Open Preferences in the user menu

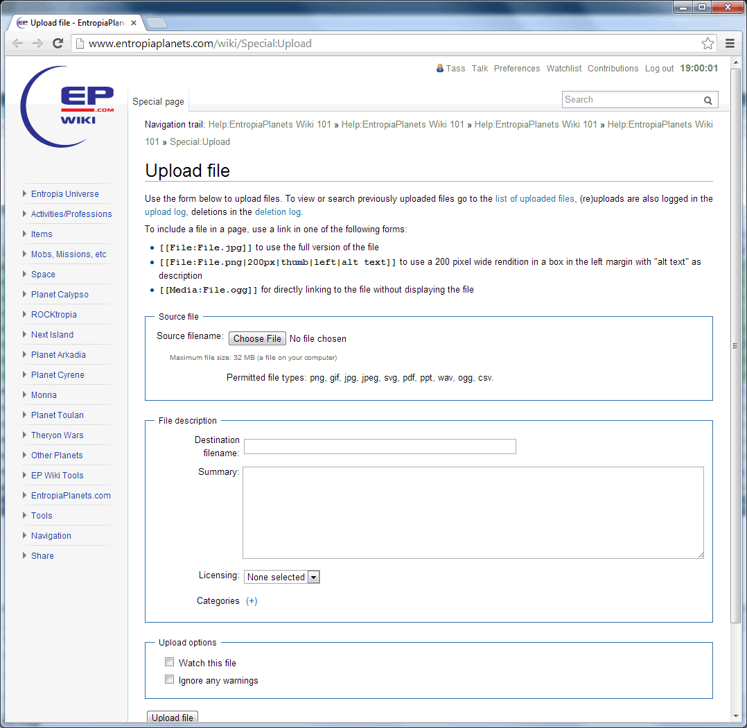tap(516, 69)
